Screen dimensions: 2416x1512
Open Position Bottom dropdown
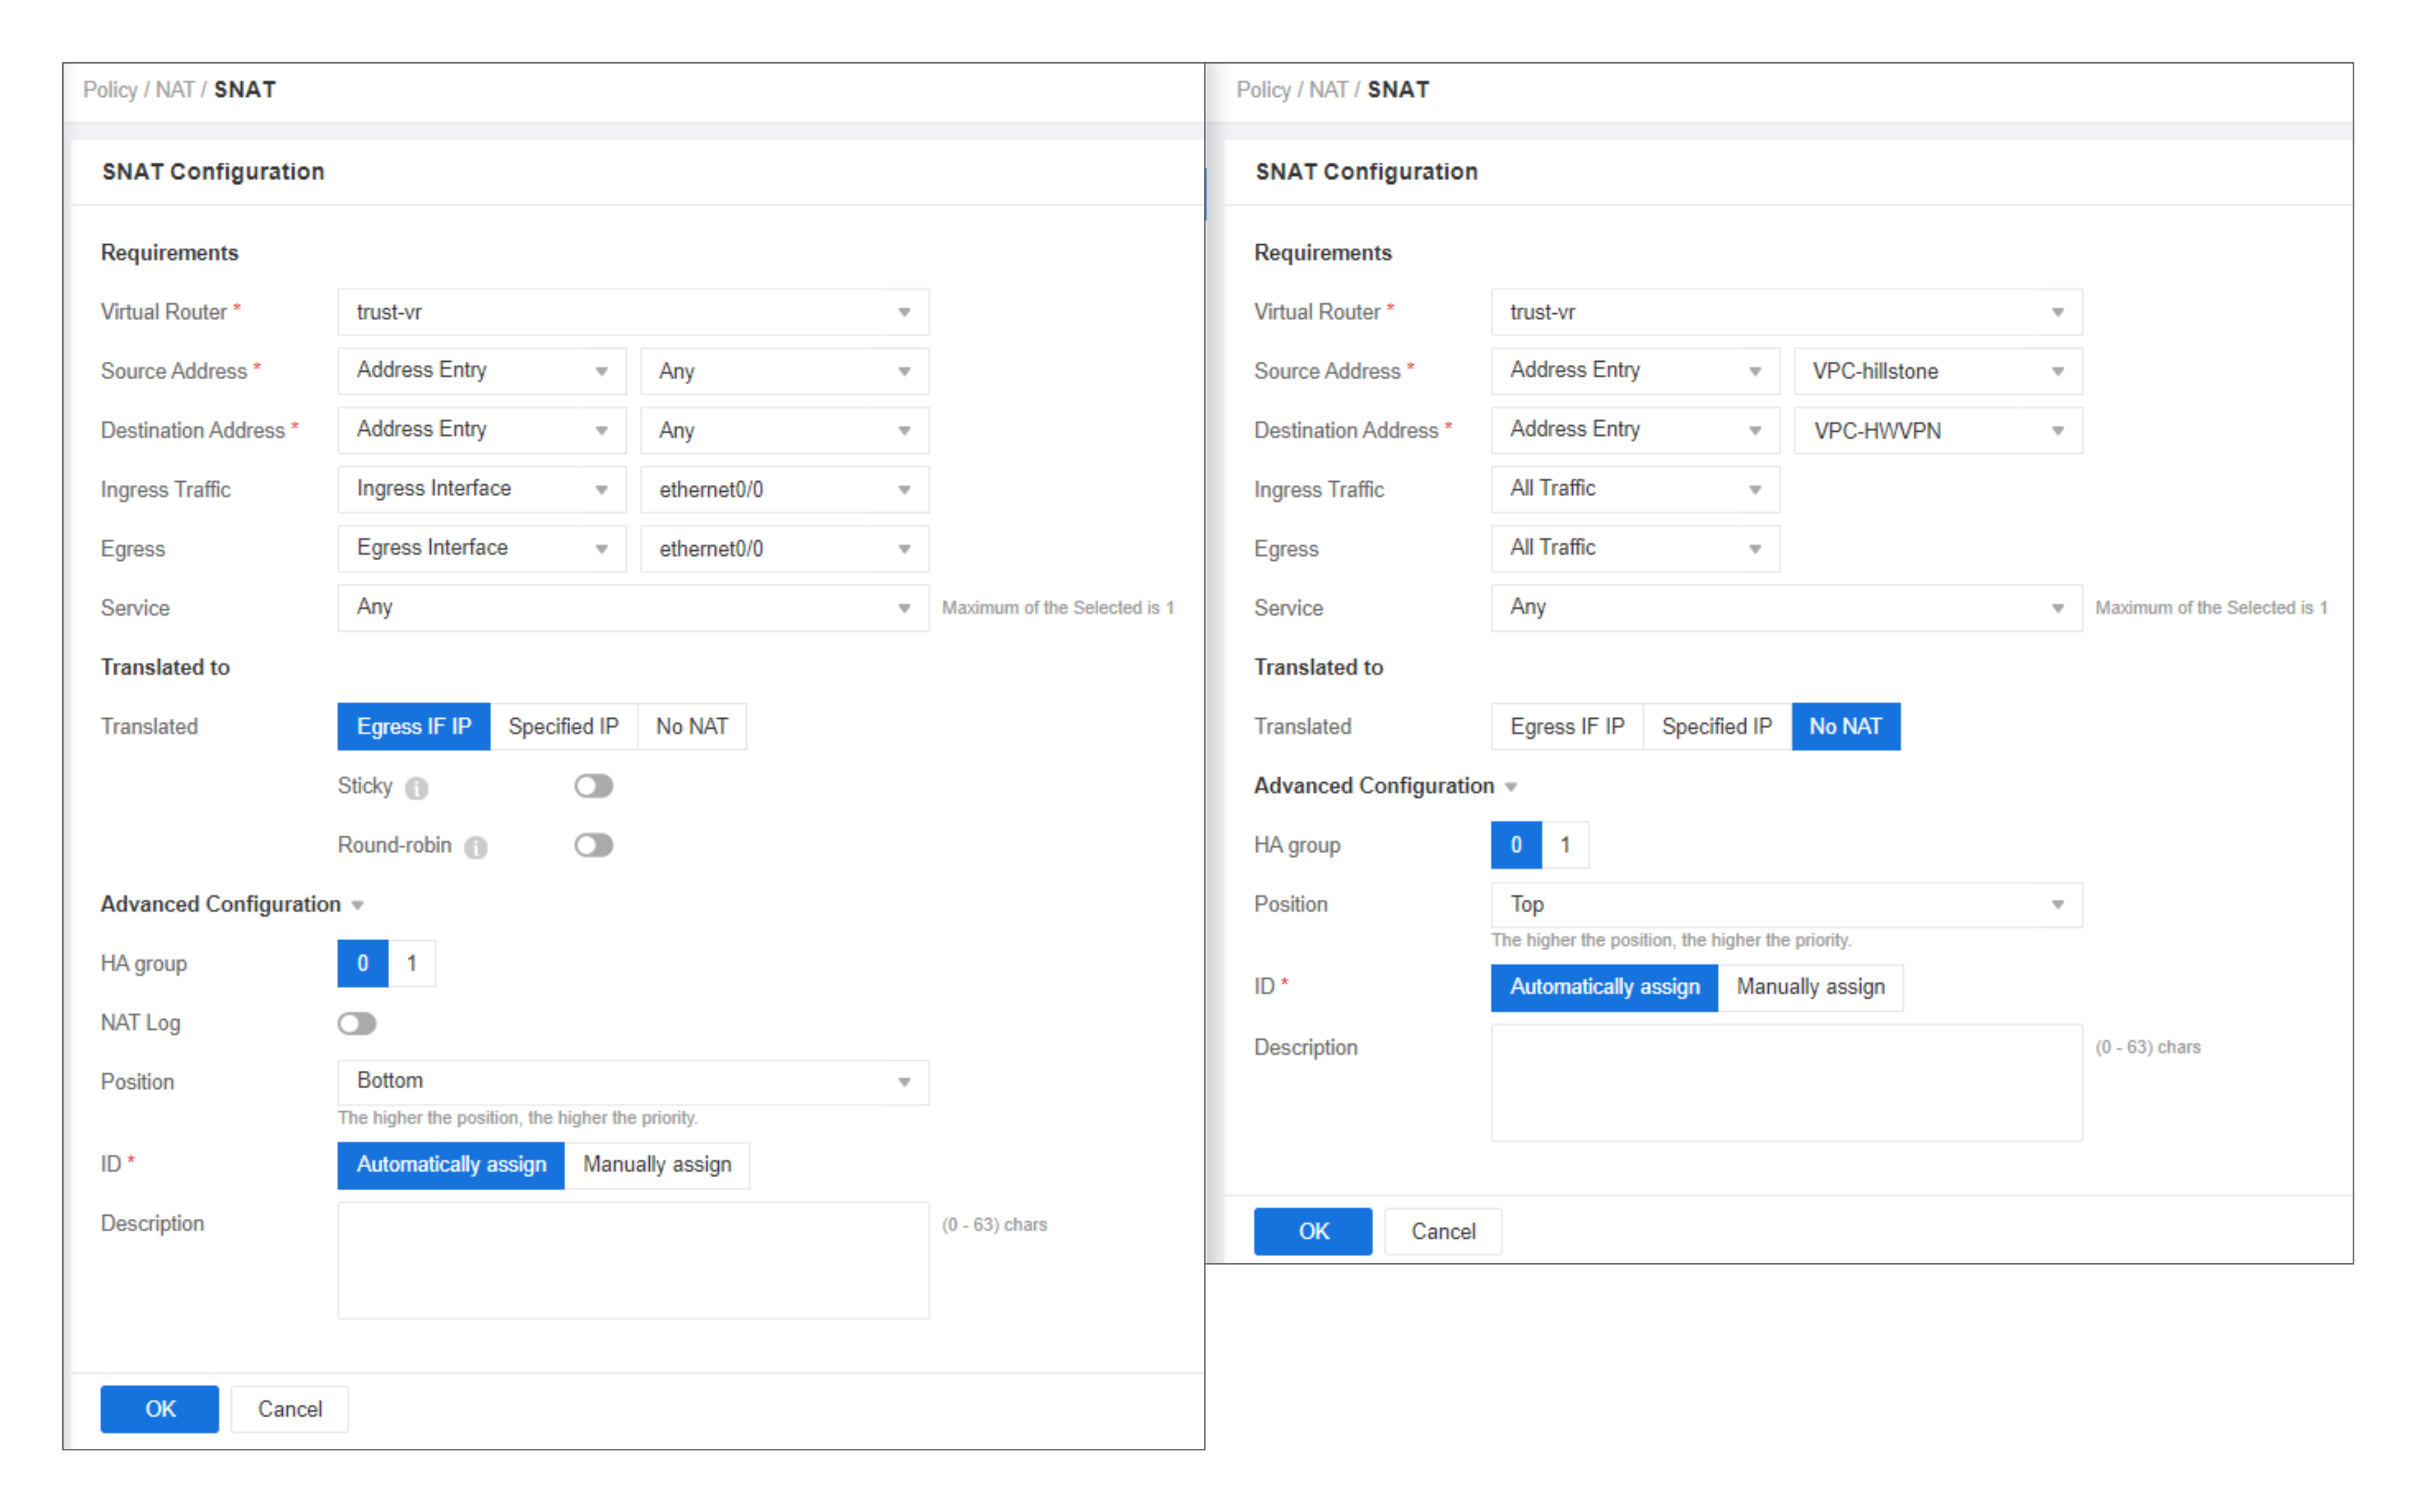click(633, 1082)
